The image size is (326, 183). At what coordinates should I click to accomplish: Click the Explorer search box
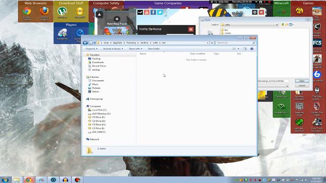[x=235, y=43]
